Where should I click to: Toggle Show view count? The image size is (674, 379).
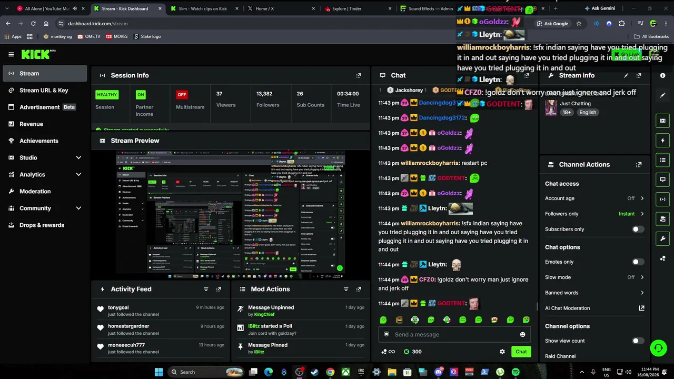pos(637,341)
